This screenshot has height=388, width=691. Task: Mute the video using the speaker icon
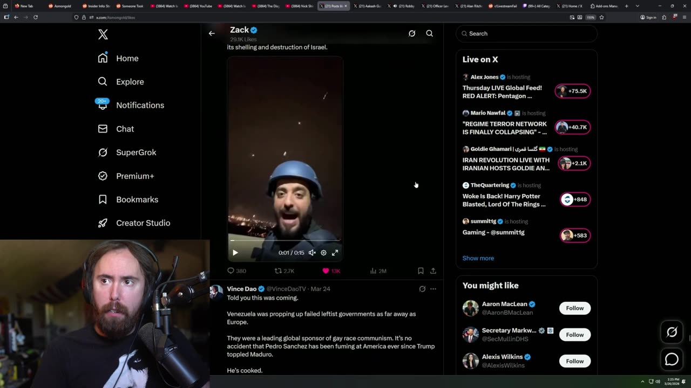[x=312, y=253]
